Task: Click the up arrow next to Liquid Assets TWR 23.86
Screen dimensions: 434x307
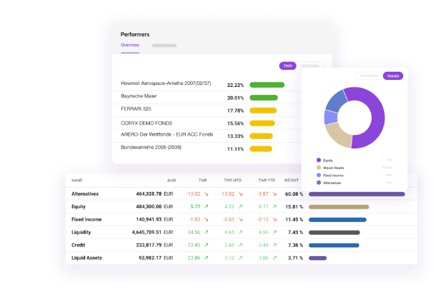Action: pyautogui.click(x=206, y=258)
